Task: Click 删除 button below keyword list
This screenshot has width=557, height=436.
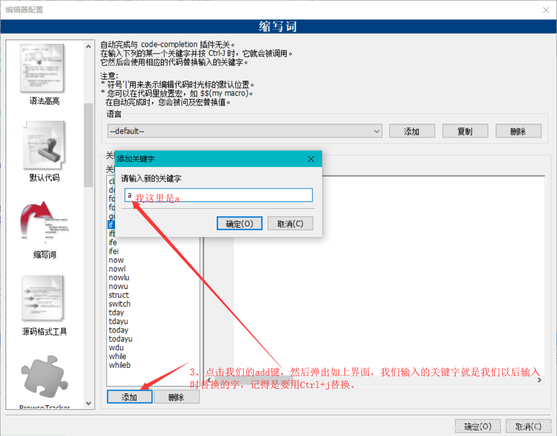Action: pyautogui.click(x=176, y=397)
